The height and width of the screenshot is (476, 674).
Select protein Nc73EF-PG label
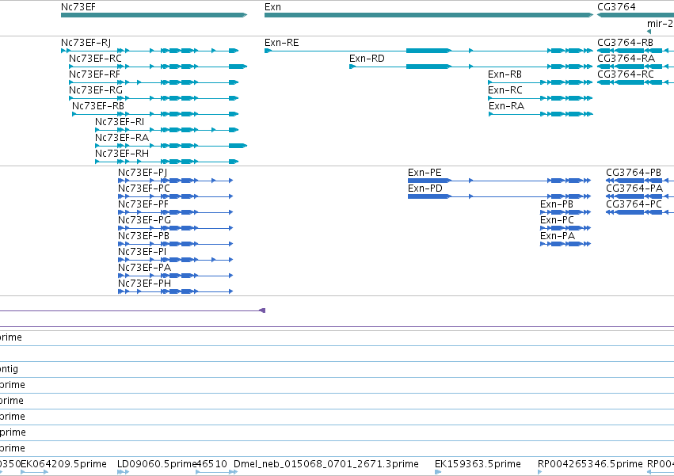(x=144, y=220)
